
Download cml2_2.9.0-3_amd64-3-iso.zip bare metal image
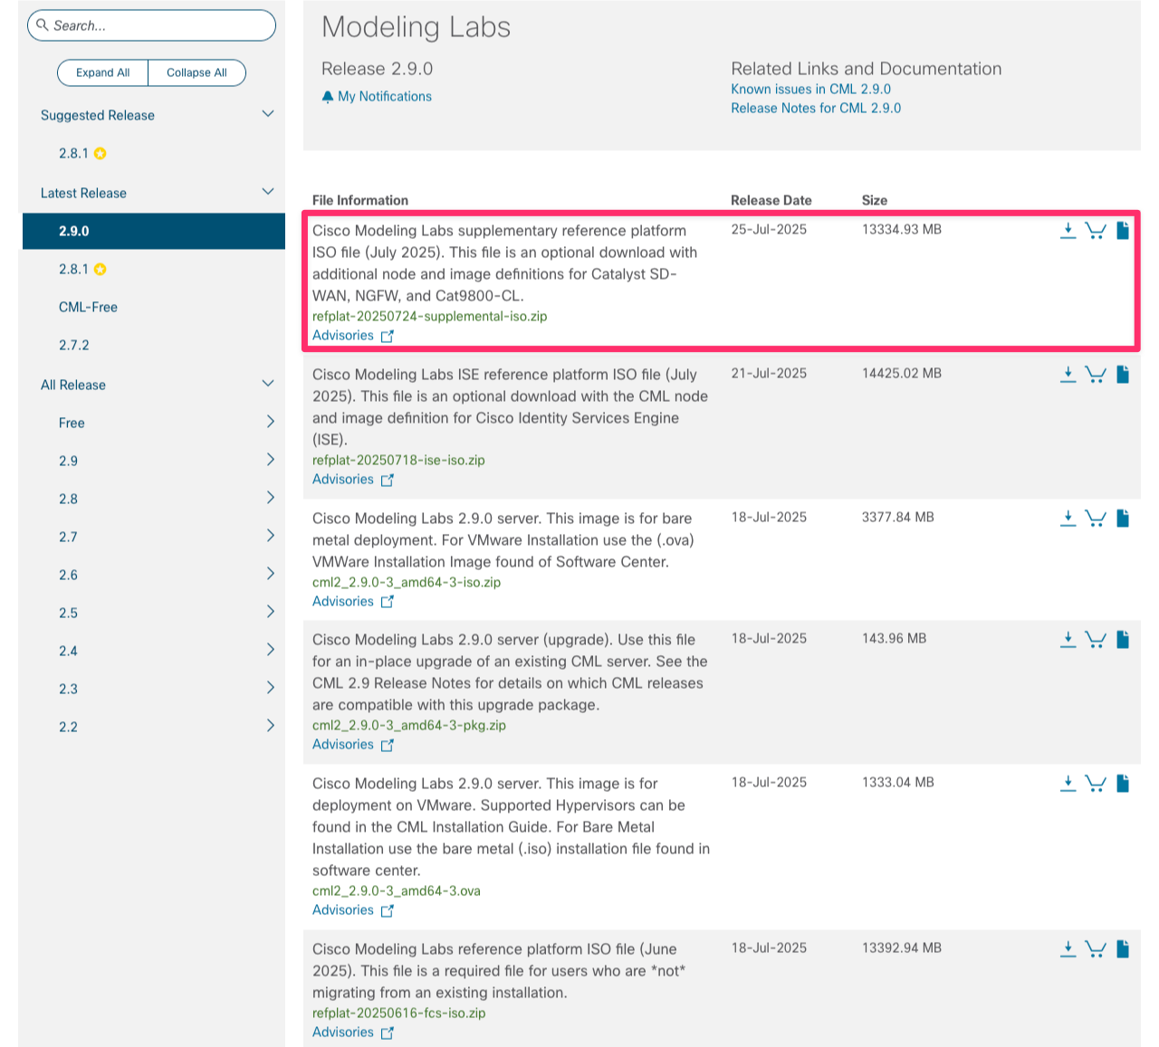(1068, 519)
